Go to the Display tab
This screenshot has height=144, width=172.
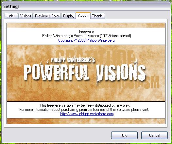69,16
